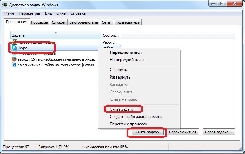Open the Файл menu
The width and height of the screenshot is (245, 154).
coord(9,13)
